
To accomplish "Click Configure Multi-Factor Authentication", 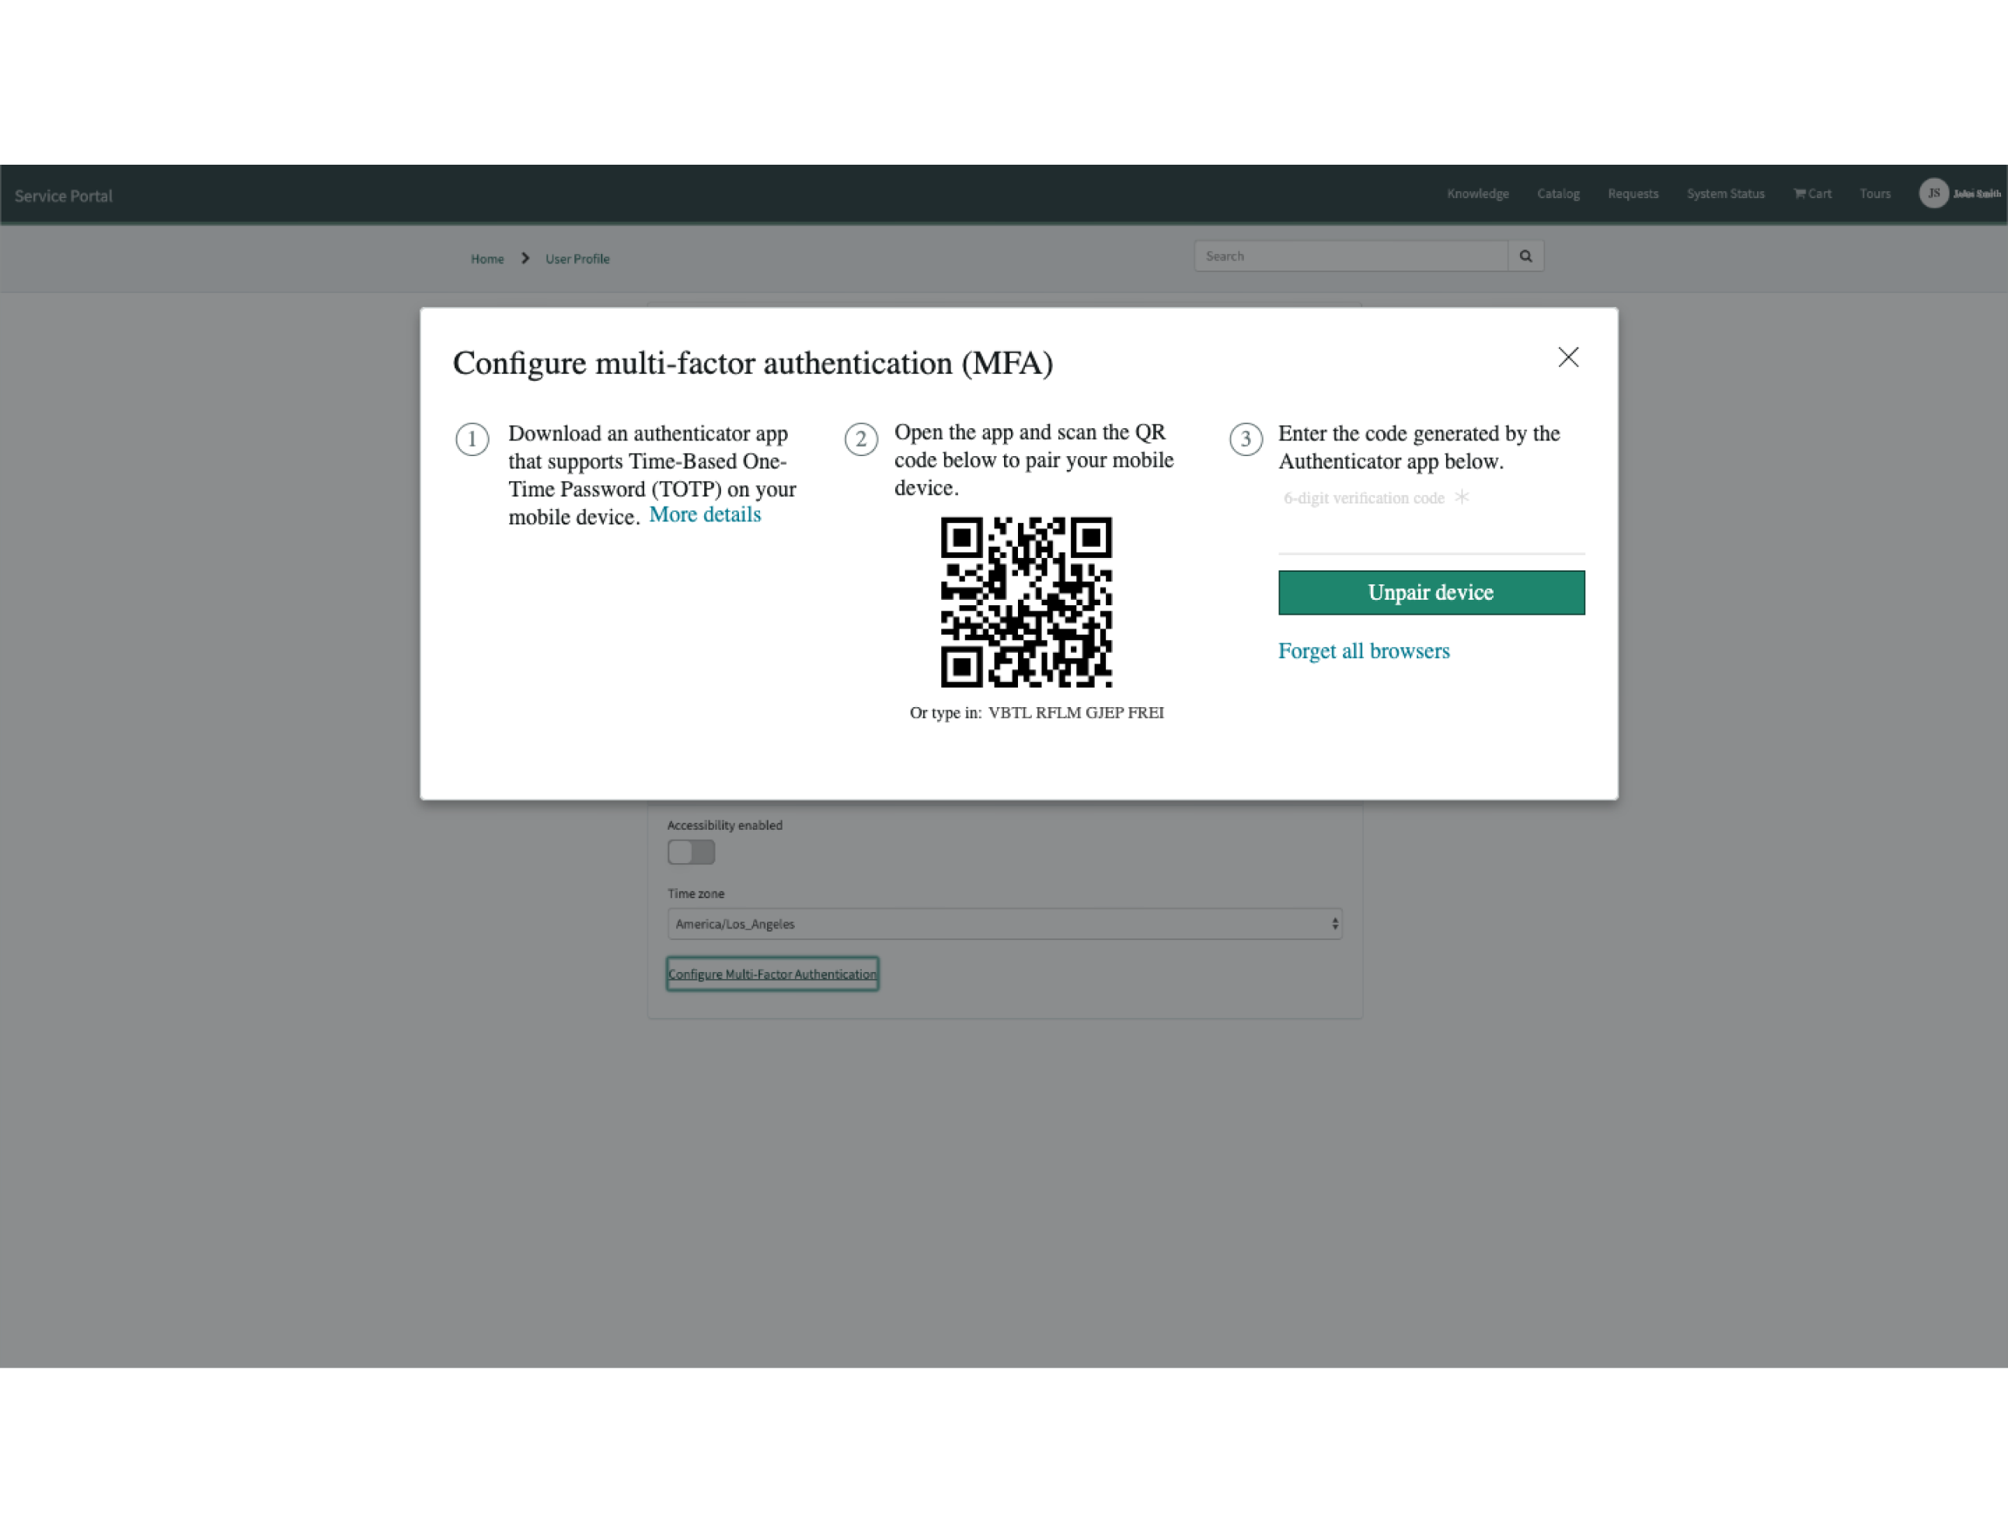I will pyautogui.click(x=772, y=974).
